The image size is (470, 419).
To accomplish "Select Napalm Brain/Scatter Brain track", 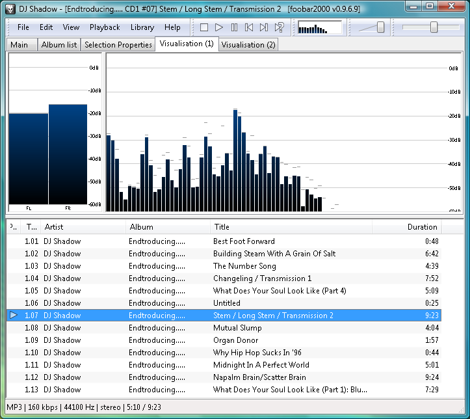I will (x=224, y=377).
